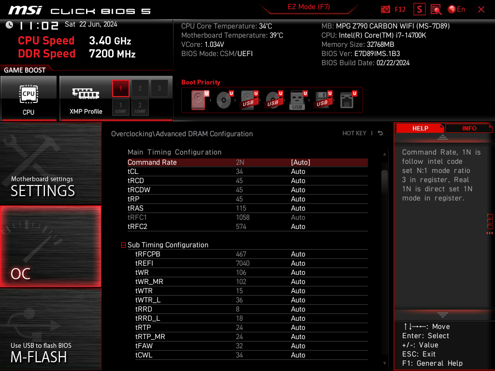Screen dimensions: 495x371
Task: Collapse the Sub Timing Configuration section
Action: coord(124,245)
